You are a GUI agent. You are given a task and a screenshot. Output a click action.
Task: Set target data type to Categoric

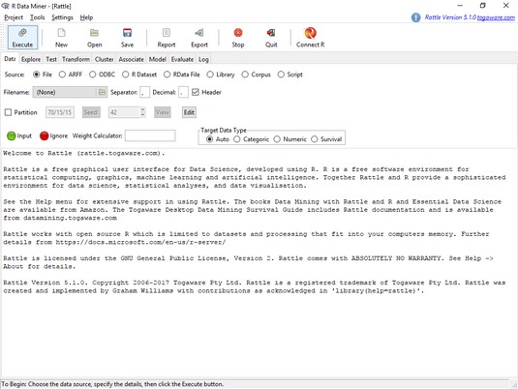(x=237, y=139)
